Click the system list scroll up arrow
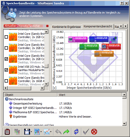Screen dimensions: 130x137 click(x=46, y=32)
